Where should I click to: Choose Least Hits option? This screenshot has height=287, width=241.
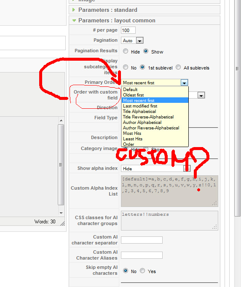point(155,139)
